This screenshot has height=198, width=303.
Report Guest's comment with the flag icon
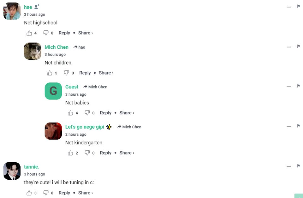[298, 86]
